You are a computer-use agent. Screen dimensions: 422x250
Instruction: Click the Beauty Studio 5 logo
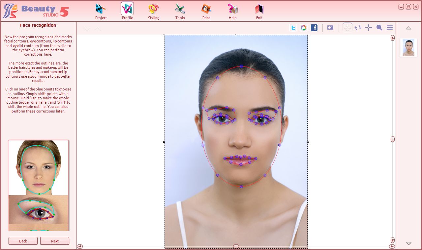tap(36, 11)
